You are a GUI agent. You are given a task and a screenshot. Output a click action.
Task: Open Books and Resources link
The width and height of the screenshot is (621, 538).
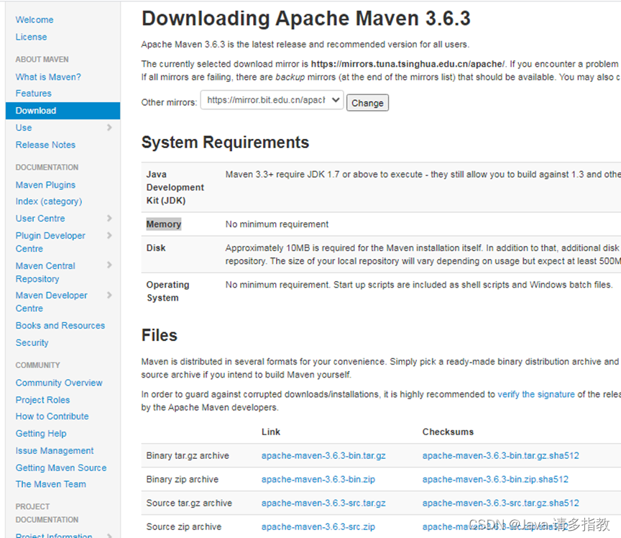point(60,326)
